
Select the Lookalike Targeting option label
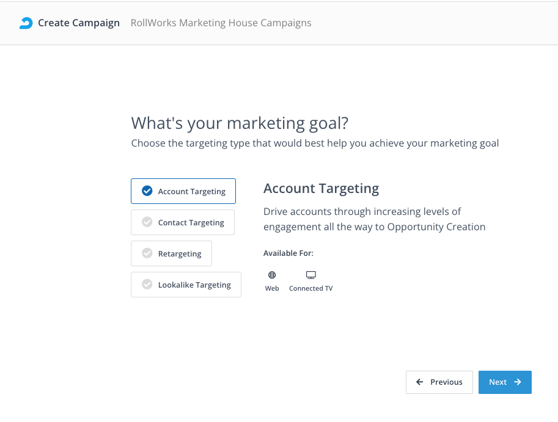pyautogui.click(x=194, y=285)
